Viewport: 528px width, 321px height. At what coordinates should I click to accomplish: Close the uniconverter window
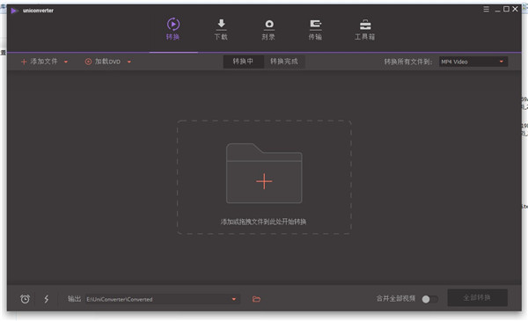point(515,9)
